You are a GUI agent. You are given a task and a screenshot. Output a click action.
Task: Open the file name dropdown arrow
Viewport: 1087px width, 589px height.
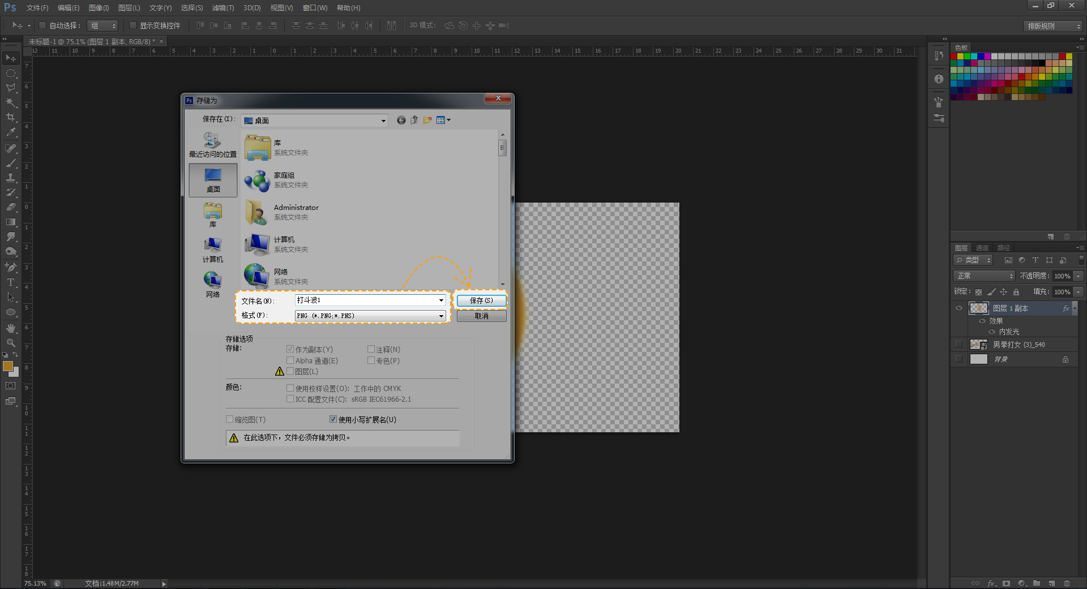pos(441,300)
